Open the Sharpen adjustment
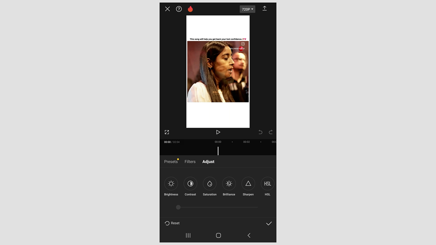436x245 pixels. coord(248,184)
